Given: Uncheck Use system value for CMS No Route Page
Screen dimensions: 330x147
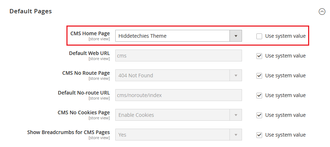Looking at the screenshot, I should pos(259,75).
